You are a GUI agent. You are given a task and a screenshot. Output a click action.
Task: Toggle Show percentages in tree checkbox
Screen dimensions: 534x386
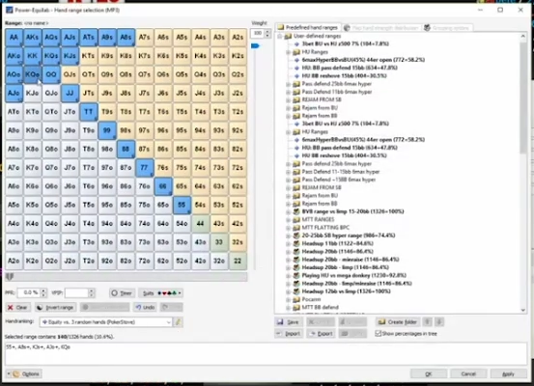coord(378,334)
